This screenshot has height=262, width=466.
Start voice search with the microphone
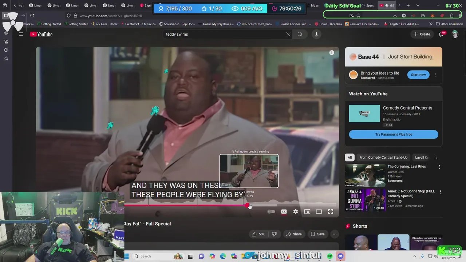point(316,34)
